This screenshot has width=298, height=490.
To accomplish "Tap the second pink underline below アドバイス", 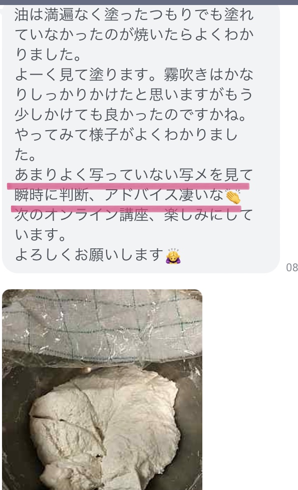I will click(x=126, y=208).
